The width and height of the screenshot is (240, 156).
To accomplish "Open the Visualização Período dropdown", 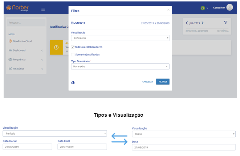I will [55, 133].
